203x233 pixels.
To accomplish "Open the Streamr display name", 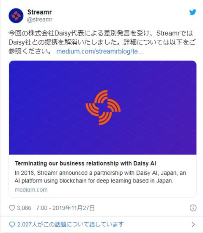I will [x=39, y=12].
